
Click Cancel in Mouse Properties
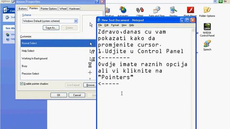(77, 95)
